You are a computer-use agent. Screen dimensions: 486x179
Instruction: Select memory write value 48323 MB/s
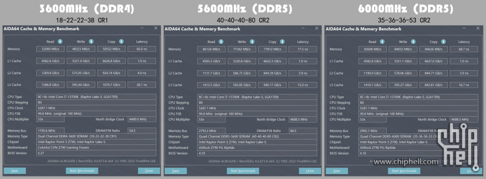[81, 49]
